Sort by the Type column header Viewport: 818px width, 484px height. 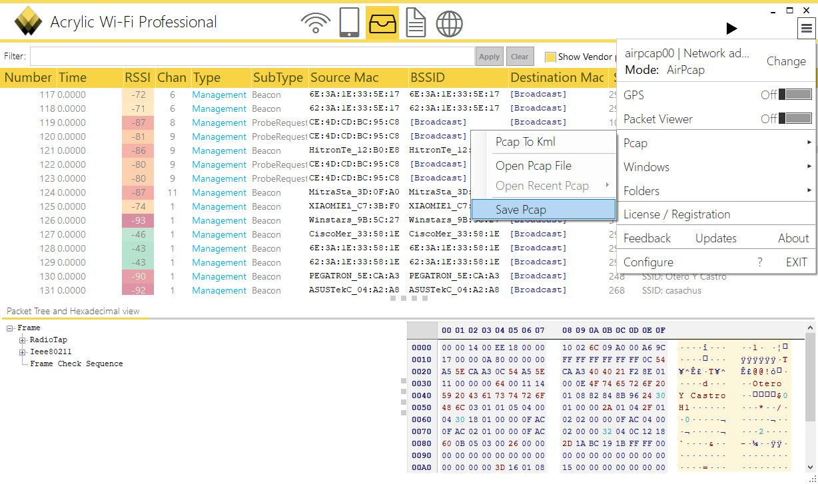click(220, 78)
